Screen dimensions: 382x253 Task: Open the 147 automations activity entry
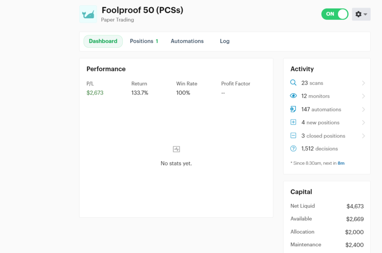tap(321, 109)
